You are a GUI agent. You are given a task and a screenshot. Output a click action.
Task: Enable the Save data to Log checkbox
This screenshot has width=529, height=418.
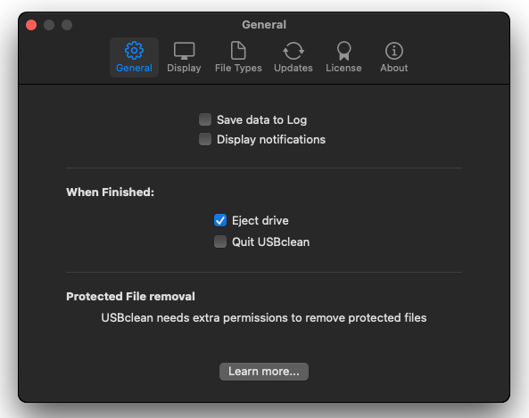205,119
